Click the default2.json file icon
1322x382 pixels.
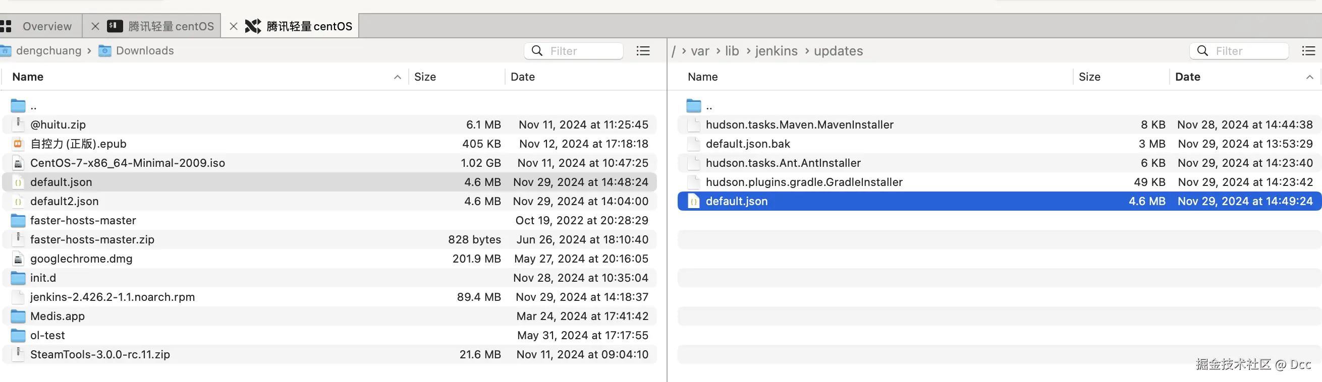(18, 202)
